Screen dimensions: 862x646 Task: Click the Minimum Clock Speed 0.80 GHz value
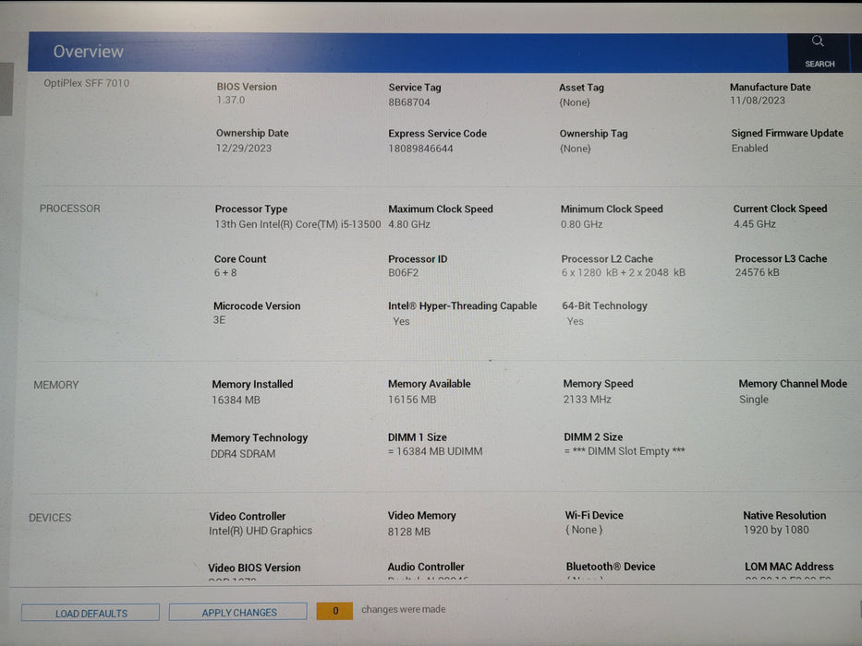(582, 224)
